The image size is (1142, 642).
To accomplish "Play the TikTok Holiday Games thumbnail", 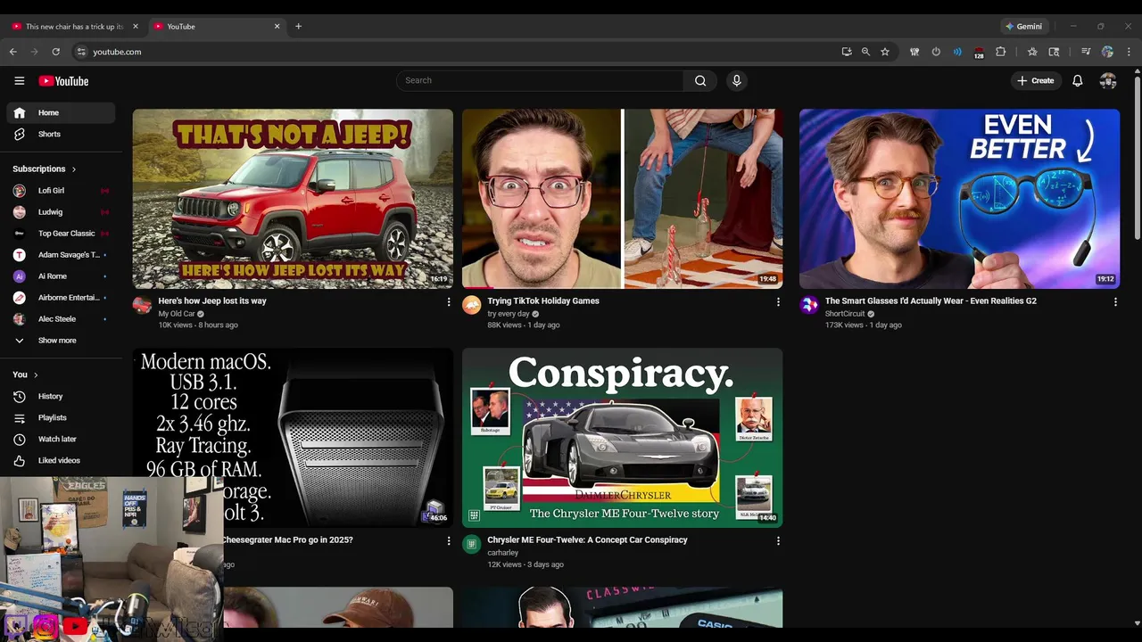I will (x=622, y=199).
